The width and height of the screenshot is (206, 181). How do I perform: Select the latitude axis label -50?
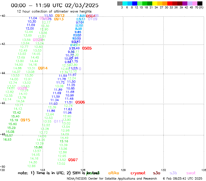click(3, 167)
